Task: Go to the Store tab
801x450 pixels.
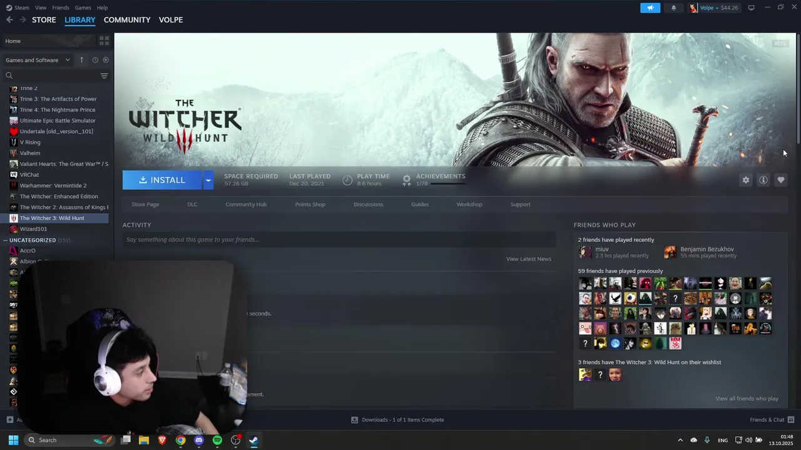Action: pyautogui.click(x=44, y=20)
